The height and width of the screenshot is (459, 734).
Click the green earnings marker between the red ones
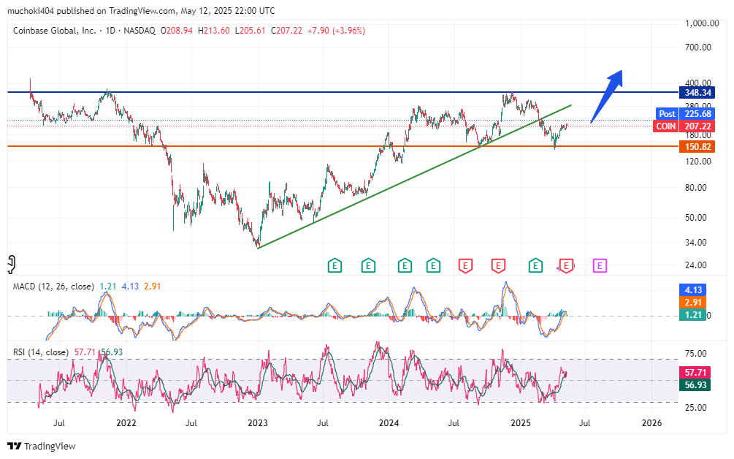pyautogui.click(x=536, y=266)
